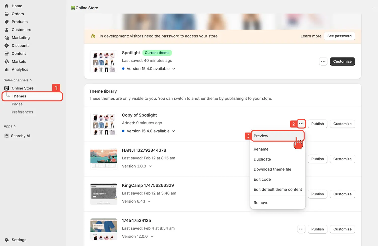Click the ellipsis menu for theme 174547534135

click(301, 229)
